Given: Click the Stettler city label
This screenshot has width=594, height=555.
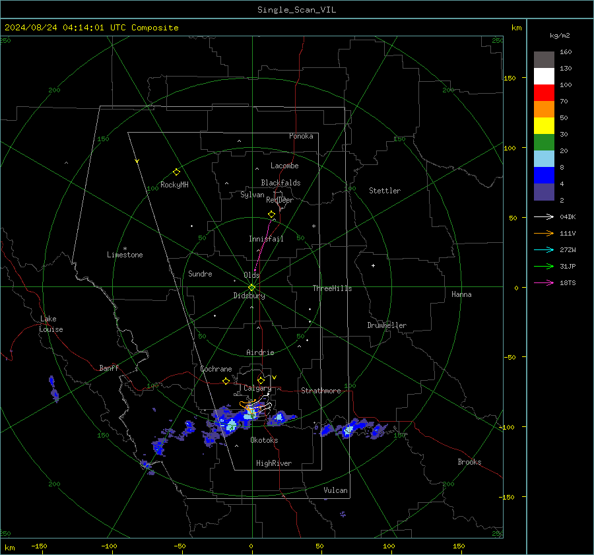Looking at the screenshot, I should click(x=385, y=191).
